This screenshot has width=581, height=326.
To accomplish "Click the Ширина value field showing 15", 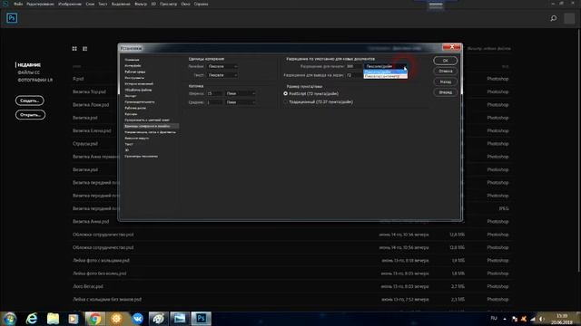I will [214, 93].
